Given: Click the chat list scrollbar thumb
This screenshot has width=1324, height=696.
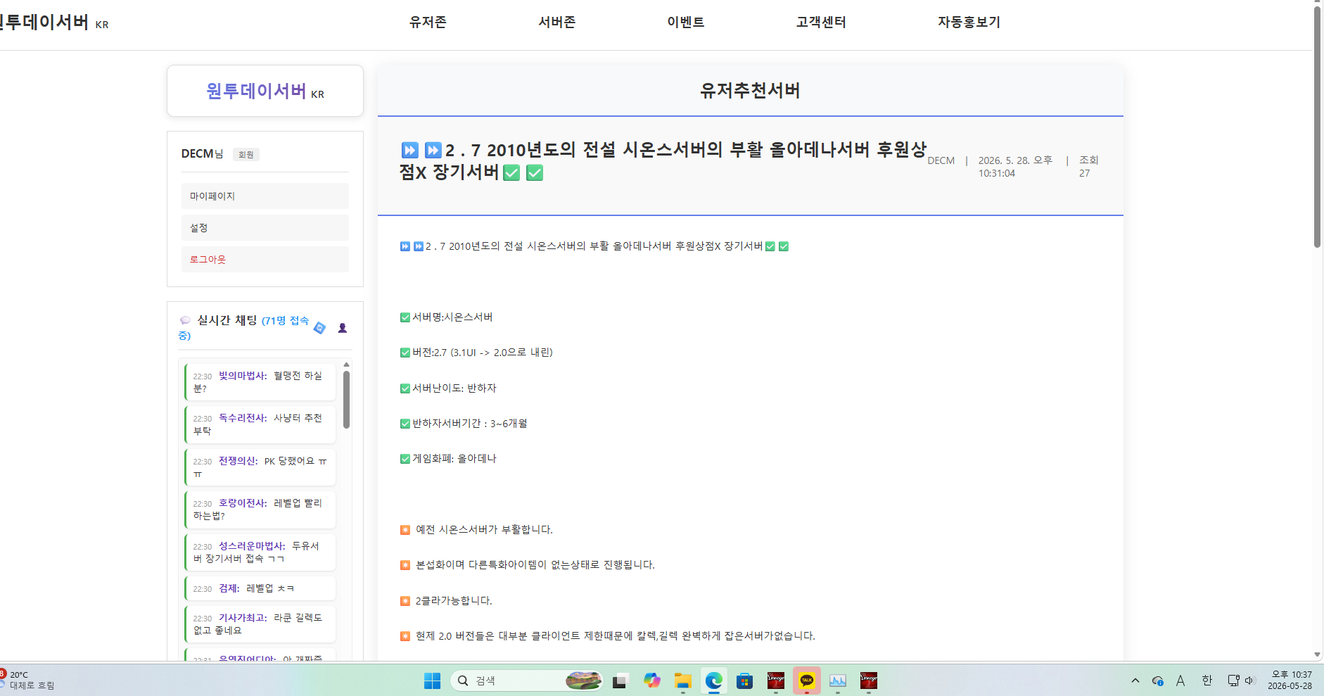Looking at the screenshot, I should [x=346, y=399].
